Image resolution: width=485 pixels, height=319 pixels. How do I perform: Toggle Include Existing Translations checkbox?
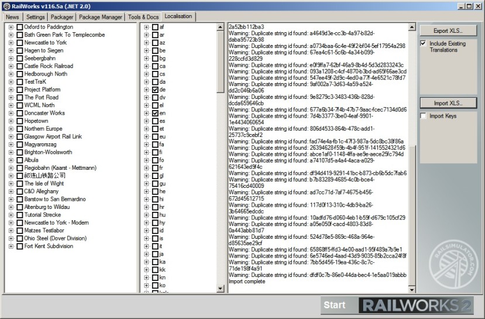click(x=423, y=43)
